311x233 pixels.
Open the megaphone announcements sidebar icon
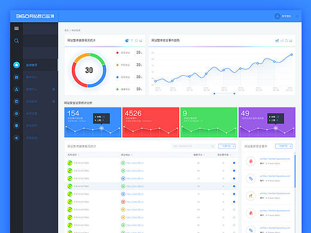click(17, 138)
